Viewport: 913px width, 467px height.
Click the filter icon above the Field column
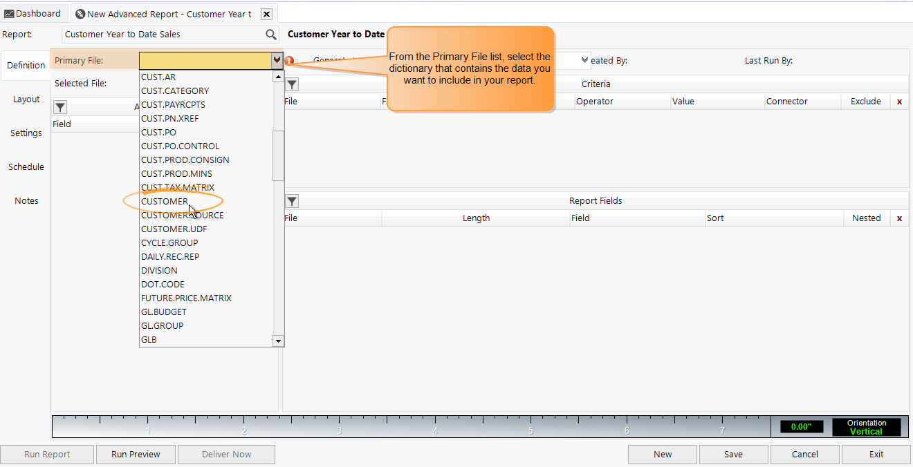point(61,106)
